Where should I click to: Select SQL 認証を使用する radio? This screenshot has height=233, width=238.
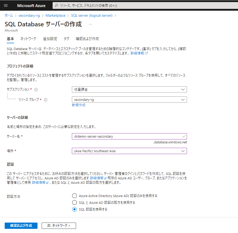74,209
